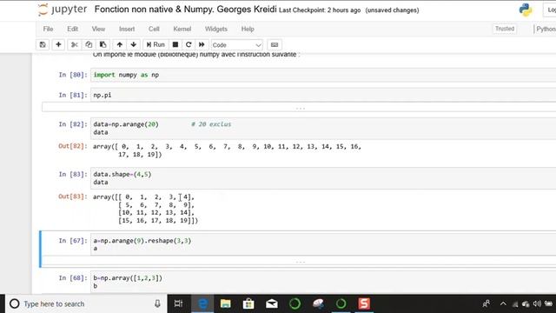
Task: Select the In [80] prompt label
Action: (73, 75)
